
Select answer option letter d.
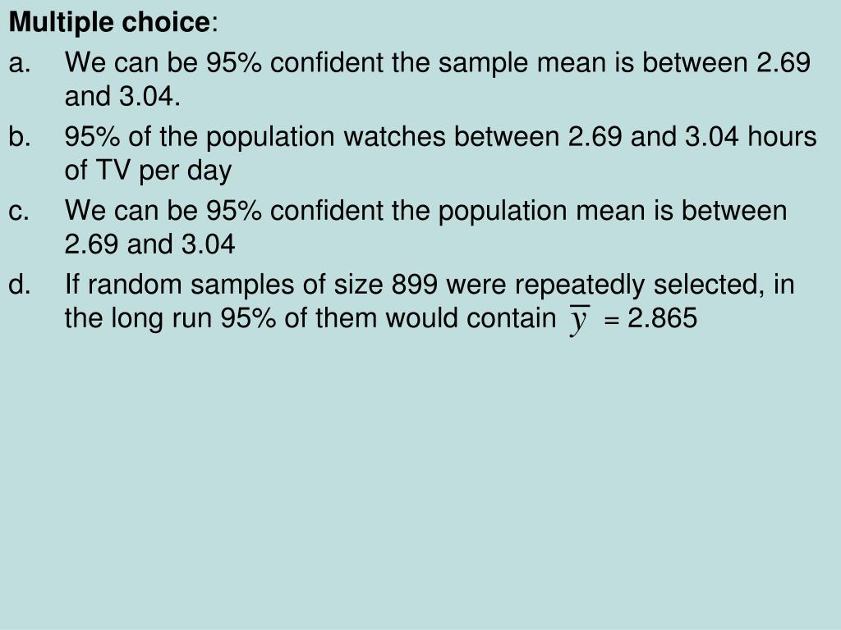(x=20, y=284)
